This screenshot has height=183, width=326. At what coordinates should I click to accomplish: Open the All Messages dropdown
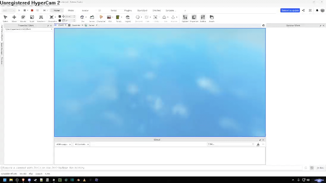(x=63, y=144)
